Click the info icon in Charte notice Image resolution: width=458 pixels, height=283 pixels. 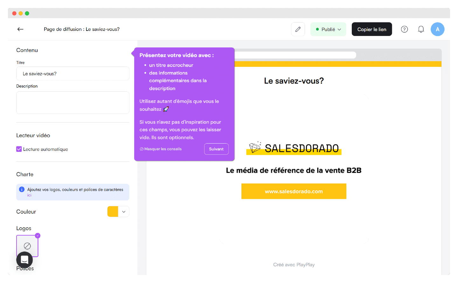click(22, 189)
